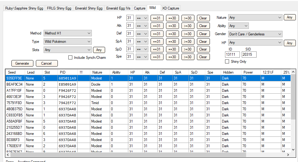Switch to the Capture tab
This screenshot has width=298, height=162.
point(139,8)
